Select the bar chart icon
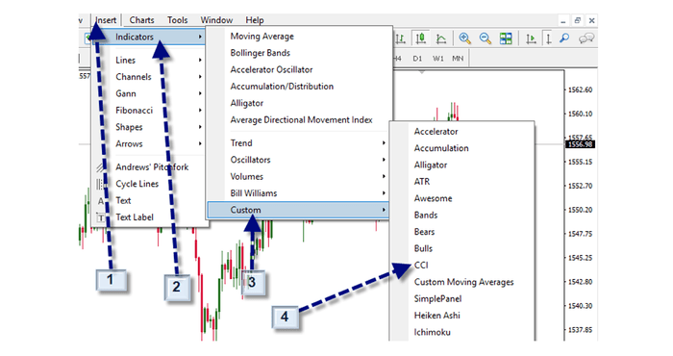The width and height of the screenshot is (673, 356). tap(401, 38)
